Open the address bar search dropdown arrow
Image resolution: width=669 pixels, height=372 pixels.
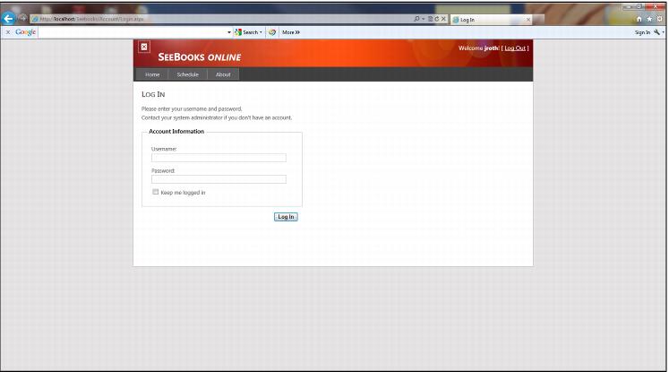[x=424, y=19]
